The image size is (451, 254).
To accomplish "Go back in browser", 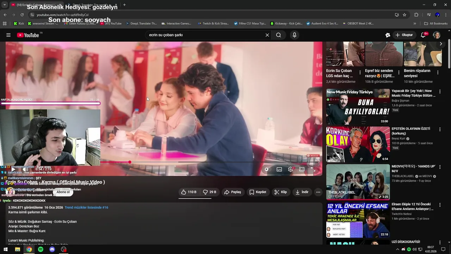I will coord(5,15).
